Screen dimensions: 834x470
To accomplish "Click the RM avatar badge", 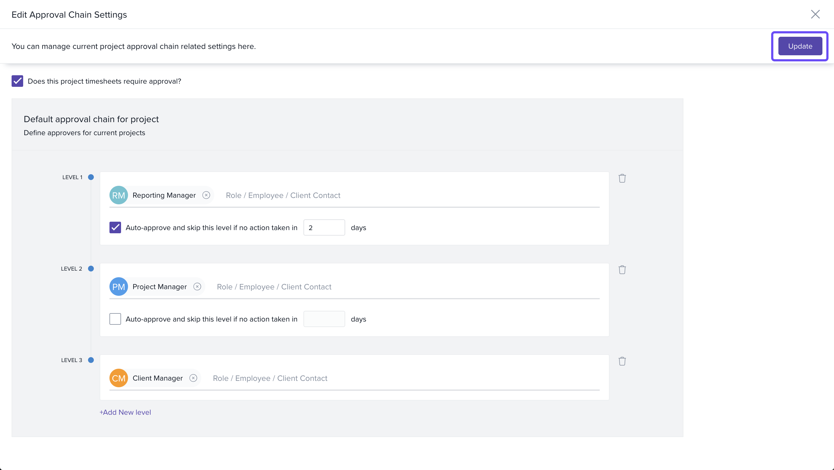I will coord(118,195).
